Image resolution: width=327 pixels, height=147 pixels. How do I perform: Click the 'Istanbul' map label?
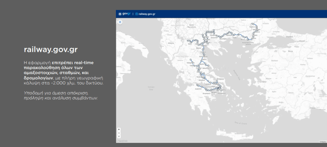(x=290, y=36)
